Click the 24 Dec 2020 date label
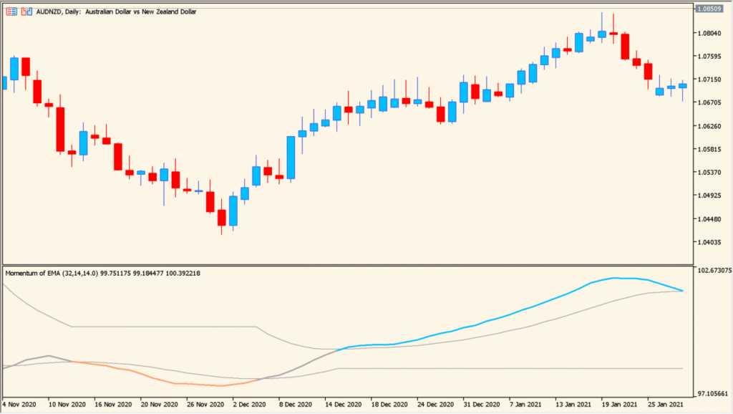This screenshot has height=414, width=733. (435, 404)
